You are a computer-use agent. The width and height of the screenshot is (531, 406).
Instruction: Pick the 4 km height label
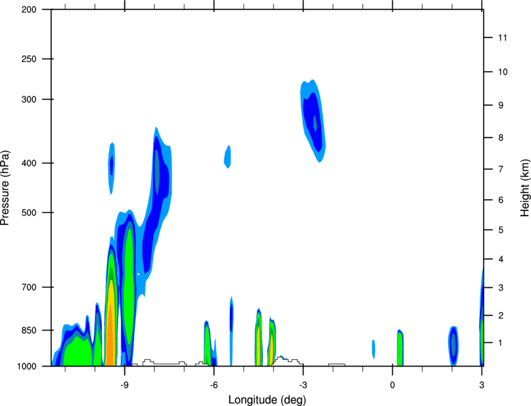point(500,259)
